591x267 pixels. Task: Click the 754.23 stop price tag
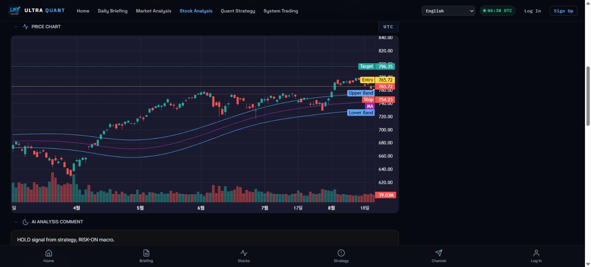[x=385, y=100]
